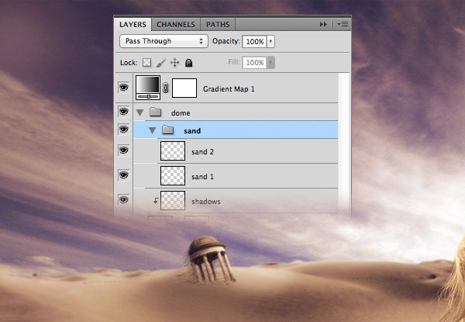The width and height of the screenshot is (465, 322).
Task: Open the Opacity slider arrow
Action: (x=271, y=41)
